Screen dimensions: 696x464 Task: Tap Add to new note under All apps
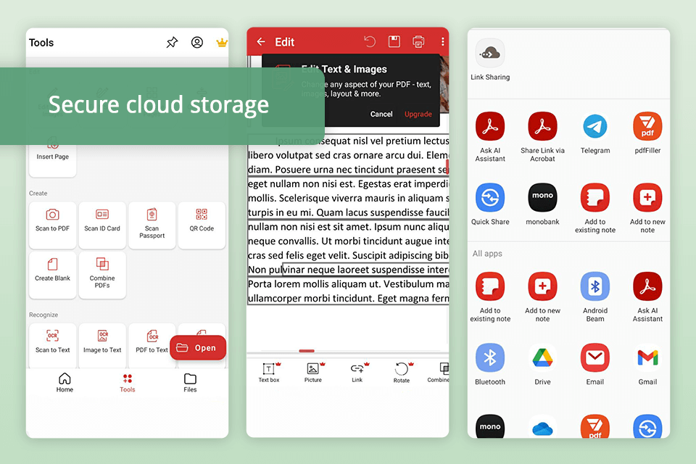coord(542,297)
